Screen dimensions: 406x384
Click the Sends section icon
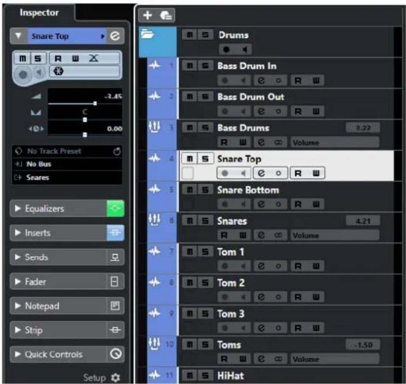coord(115,257)
